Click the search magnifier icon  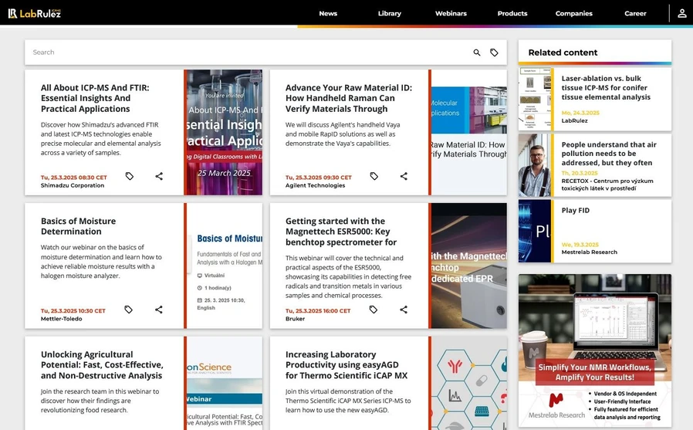477,52
